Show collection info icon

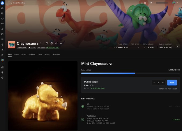click(47, 43)
